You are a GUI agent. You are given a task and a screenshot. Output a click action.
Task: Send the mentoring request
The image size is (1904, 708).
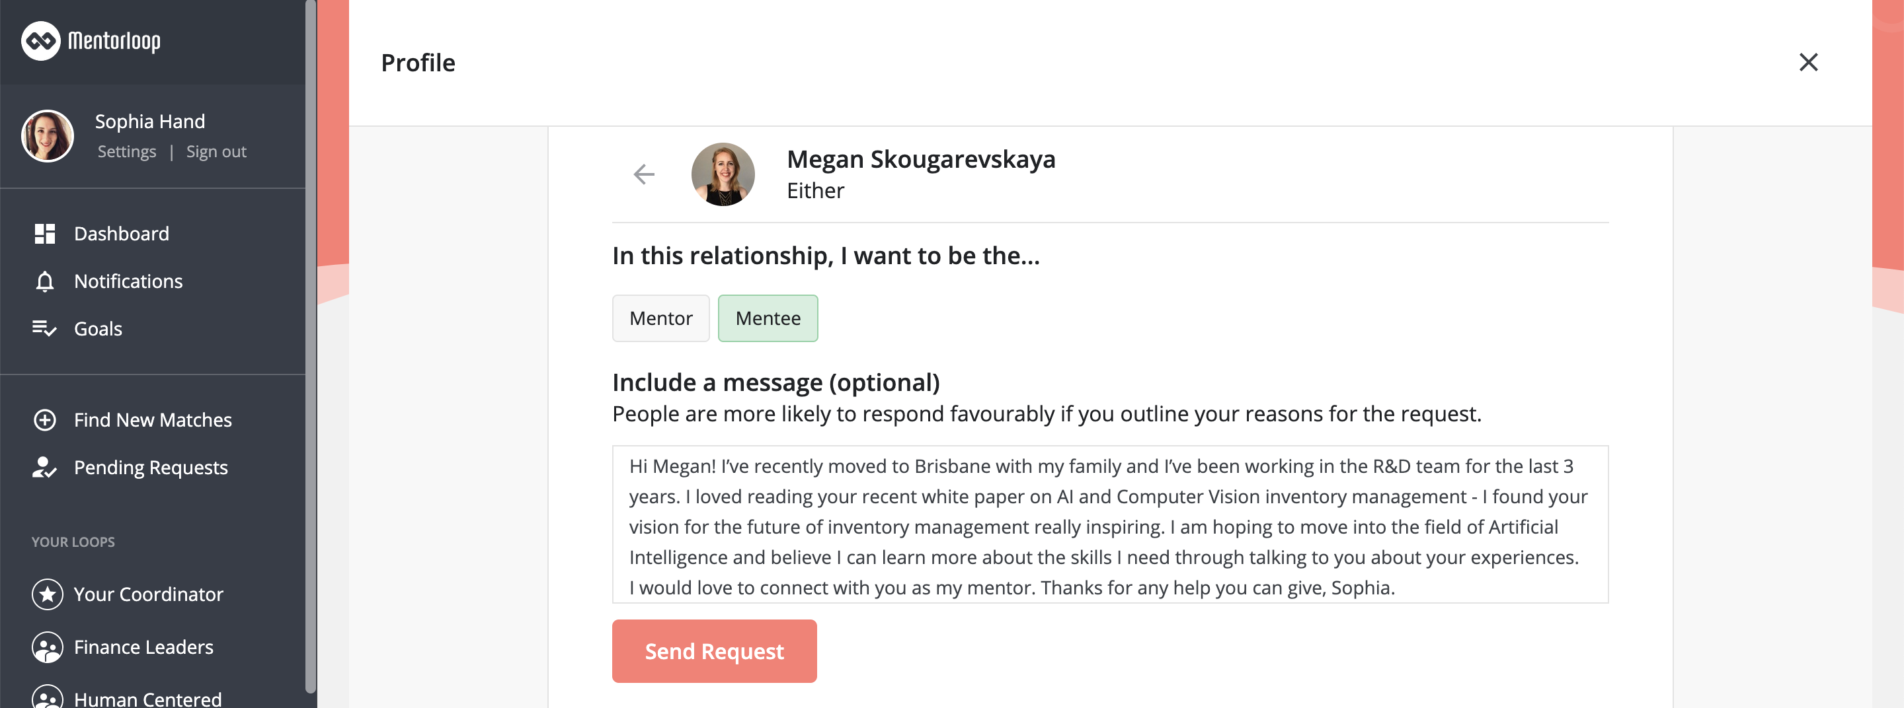point(714,651)
